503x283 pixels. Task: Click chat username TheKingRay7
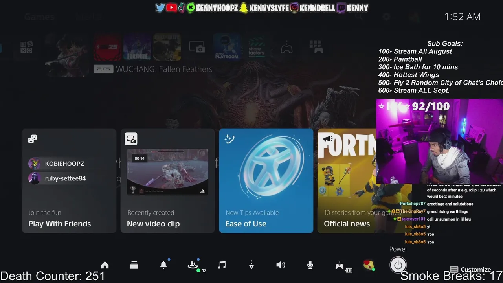413,211
